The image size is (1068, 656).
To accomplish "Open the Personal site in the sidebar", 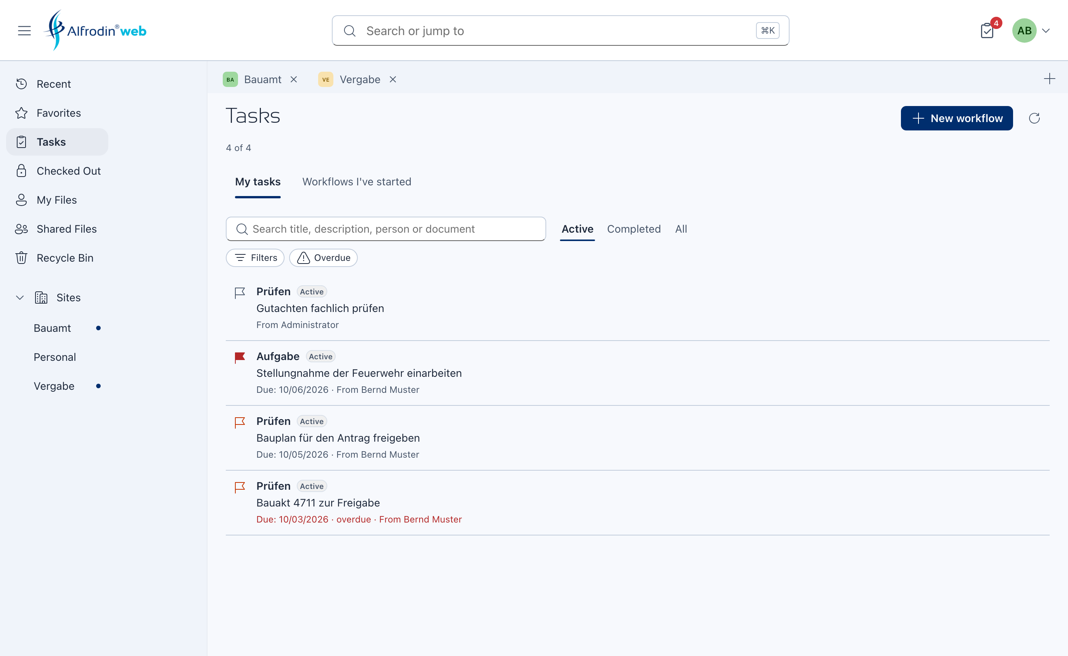I will (x=55, y=357).
